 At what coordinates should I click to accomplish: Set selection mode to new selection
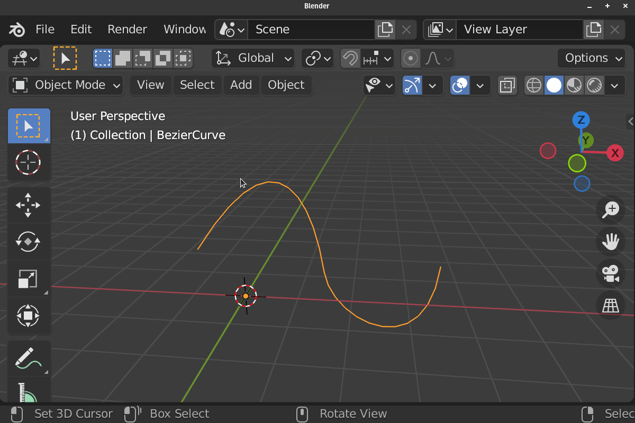pyautogui.click(x=103, y=58)
